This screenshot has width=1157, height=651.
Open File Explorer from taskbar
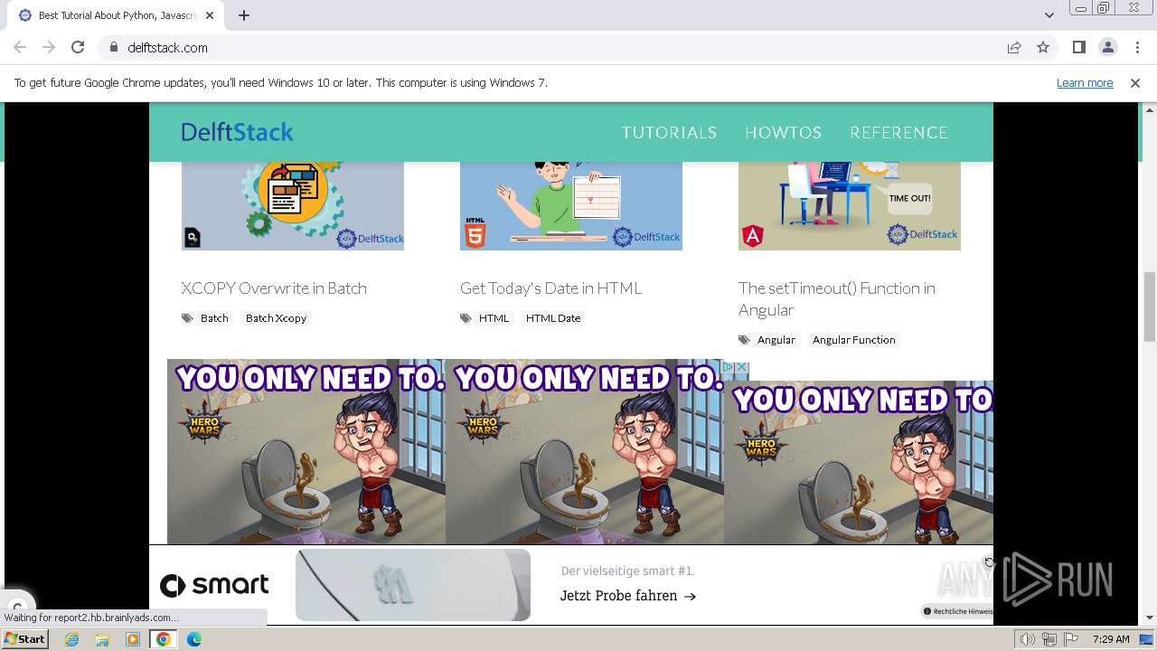102,639
